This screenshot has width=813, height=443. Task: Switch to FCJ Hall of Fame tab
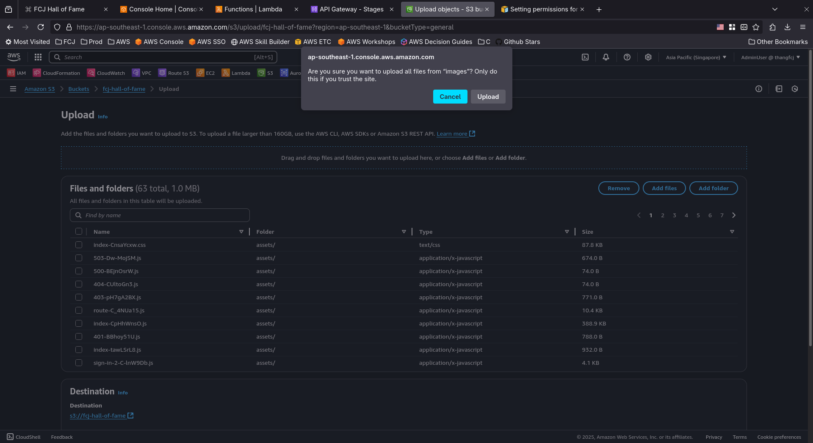click(59, 9)
